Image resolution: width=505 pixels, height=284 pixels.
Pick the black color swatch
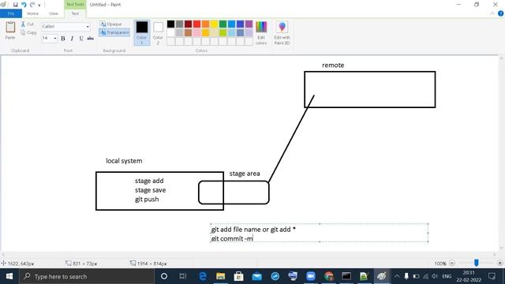[x=170, y=24]
